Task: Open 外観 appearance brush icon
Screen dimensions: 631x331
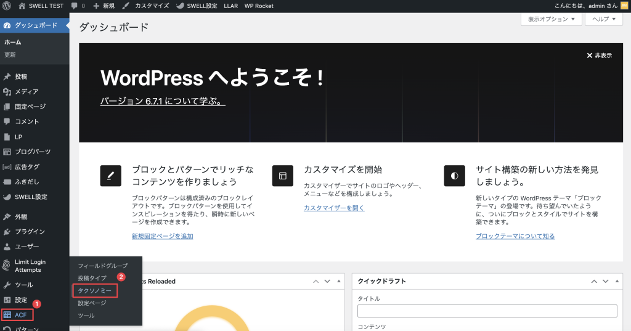Action: [7, 216]
